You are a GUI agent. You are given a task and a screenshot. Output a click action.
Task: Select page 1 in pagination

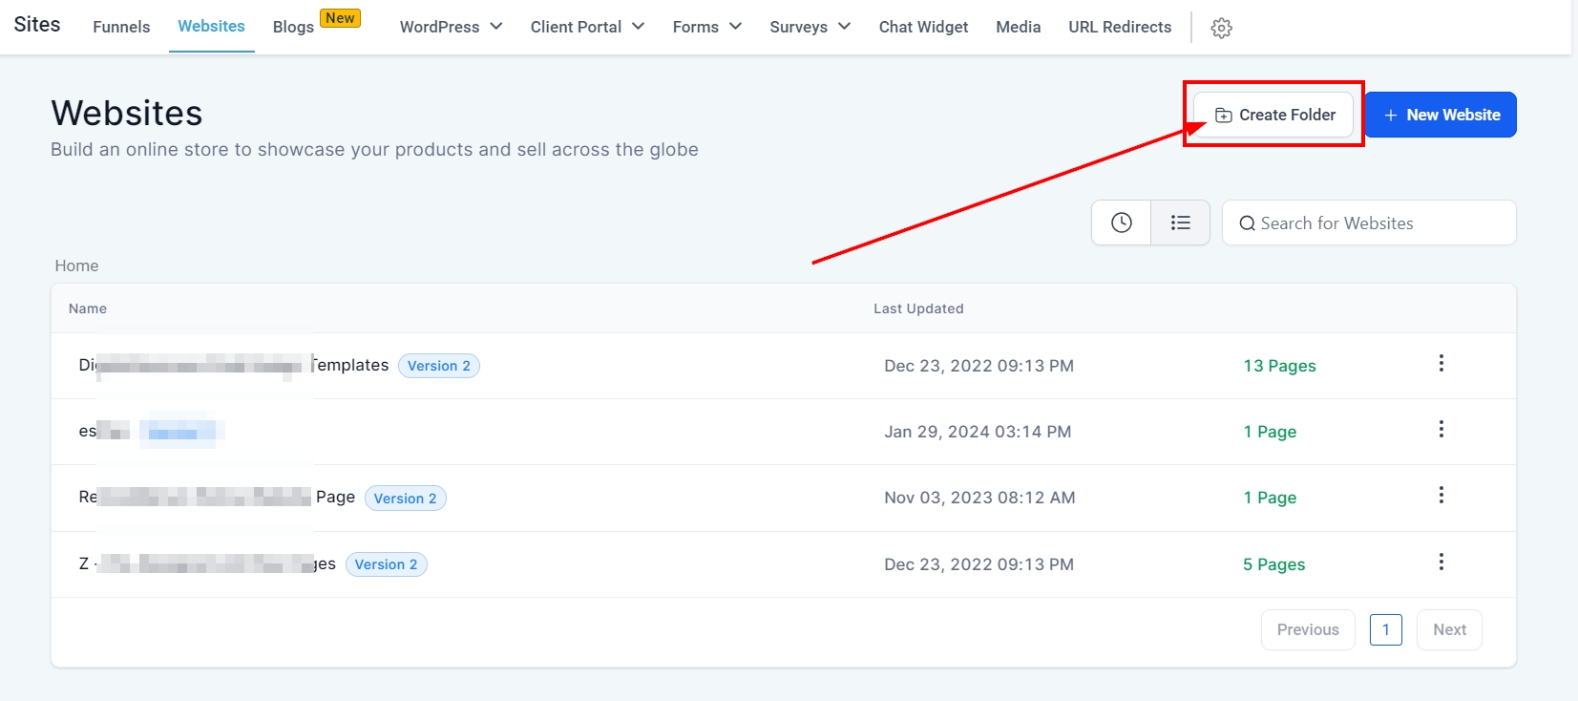coord(1385,630)
